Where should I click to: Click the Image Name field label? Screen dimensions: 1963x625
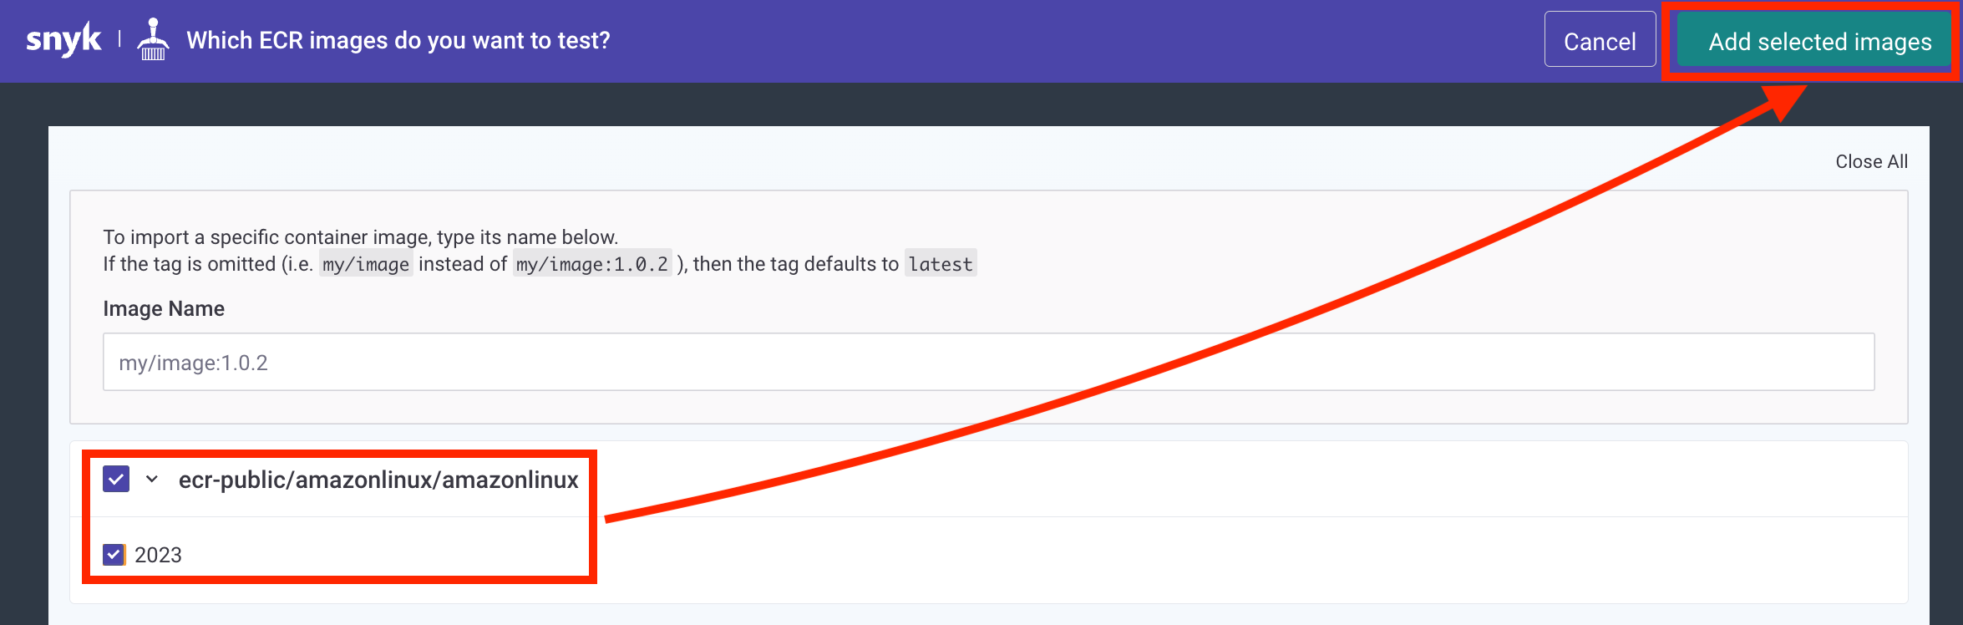tap(164, 308)
